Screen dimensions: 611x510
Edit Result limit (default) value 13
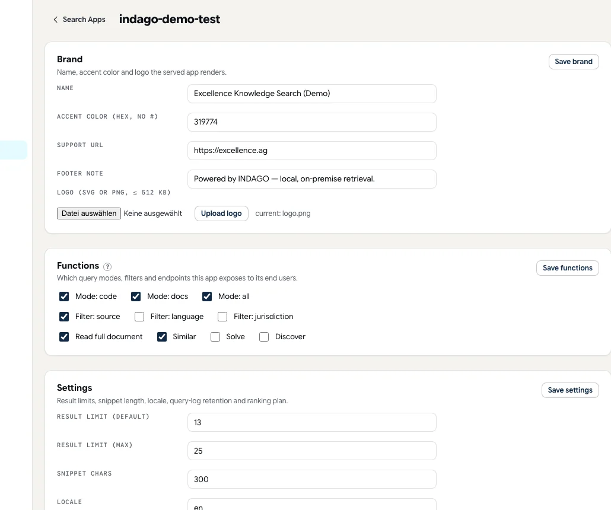pyautogui.click(x=312, y=422)
